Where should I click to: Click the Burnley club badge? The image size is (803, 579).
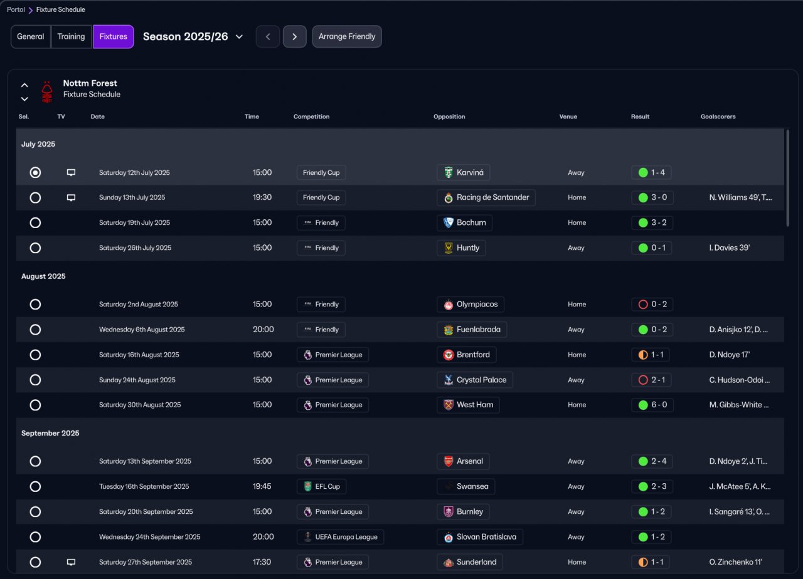click(x=448, y=511)
